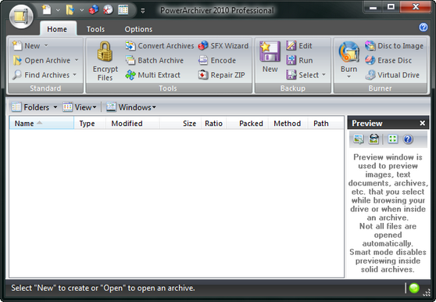Image resolution: width=436 pixels, height=302 pixels.
Task: Click Select in Backup group
Action: [302, 75]
